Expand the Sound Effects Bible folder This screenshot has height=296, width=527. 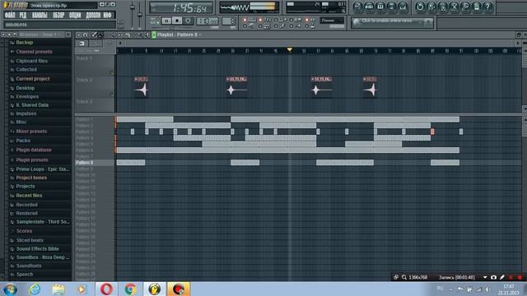[37, 248]
